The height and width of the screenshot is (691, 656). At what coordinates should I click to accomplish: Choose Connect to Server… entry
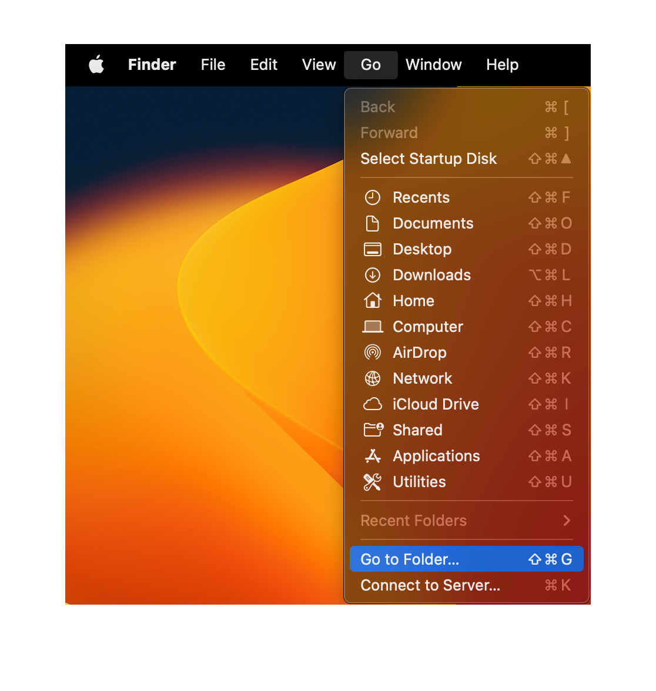click(467, 585)
